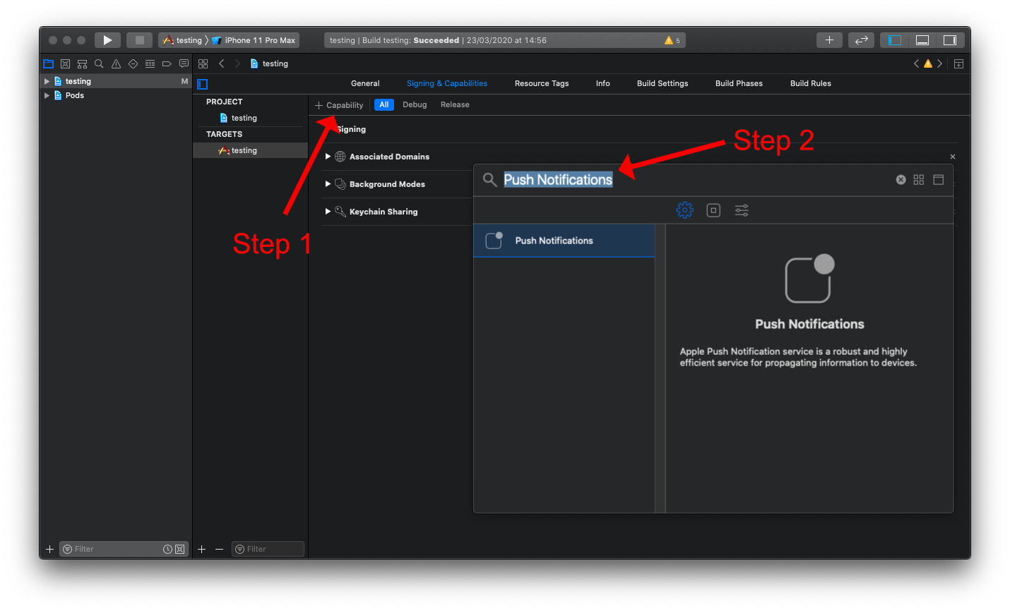Expand the Keychain Sharing section
Image resolution: width=1010 pixels, height=611 pixels.
[328, 212]
